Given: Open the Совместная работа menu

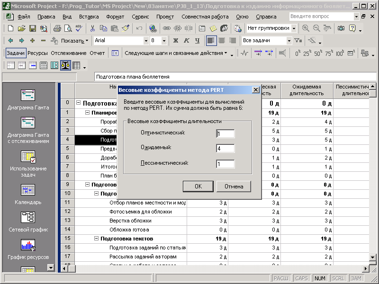Looking at the screenshot, I should point(205,17).
